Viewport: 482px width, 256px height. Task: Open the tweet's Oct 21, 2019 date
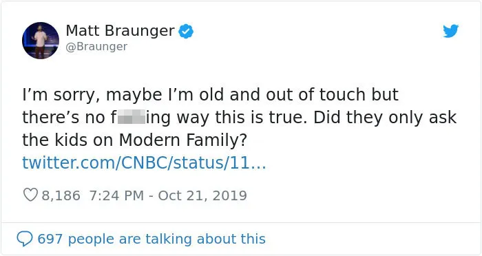(x=202, y=195)
